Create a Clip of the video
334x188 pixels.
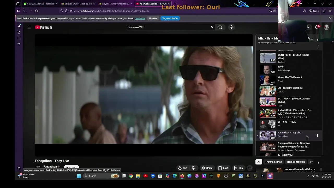pos(238,168)
